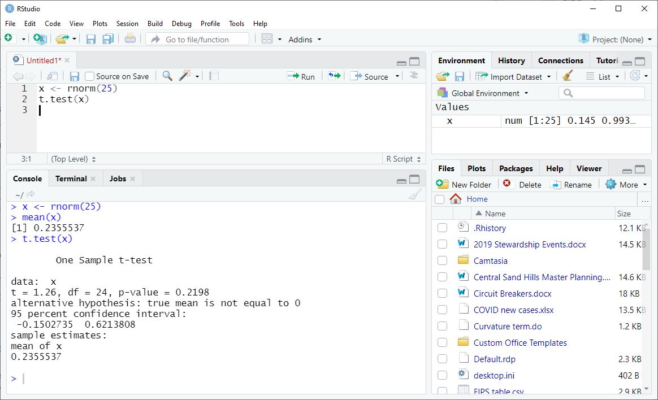Switch to the History tab

coord(511,60)
